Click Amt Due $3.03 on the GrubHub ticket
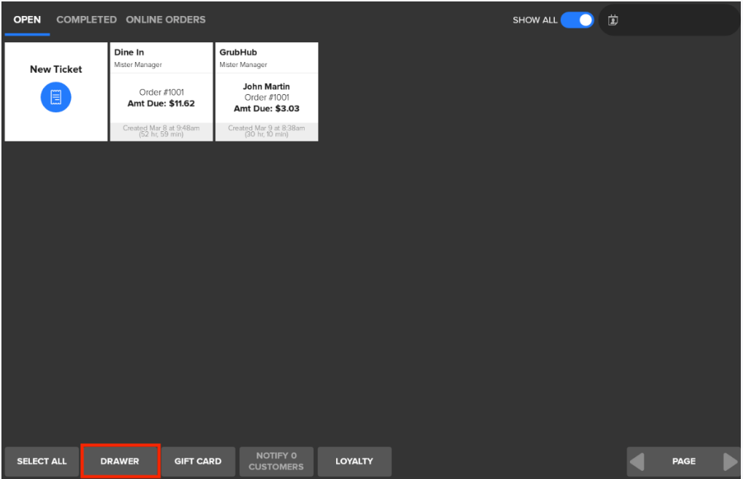Image resolution: width=743 pixels, height=479 pixels. click(266, 108)
